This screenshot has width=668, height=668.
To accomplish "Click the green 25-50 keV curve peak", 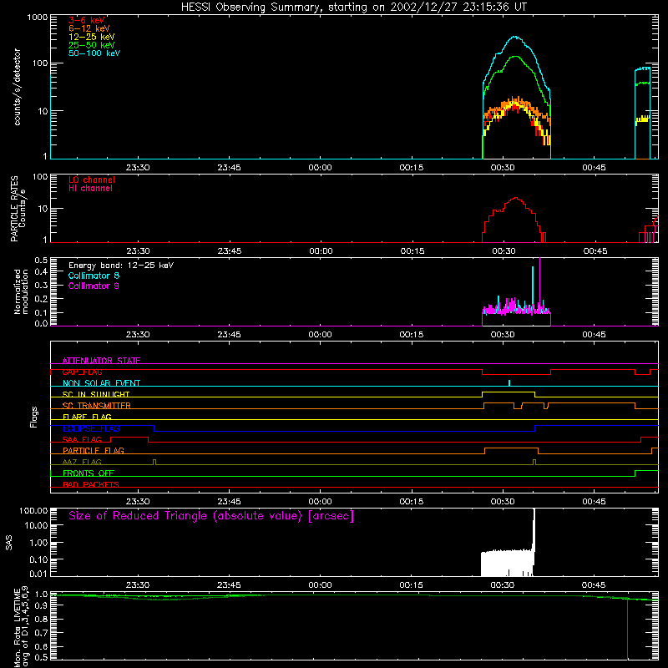I will tap(515, 57).
